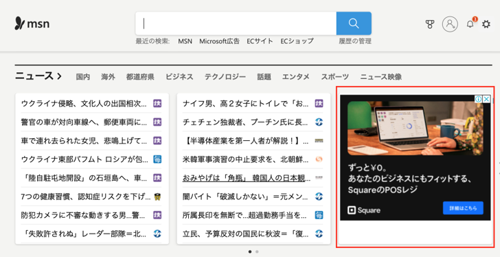Switch to the ビジネス news tab
Image resolution: width=500 pixels, height=257 pixels.
tap(179, 77)
